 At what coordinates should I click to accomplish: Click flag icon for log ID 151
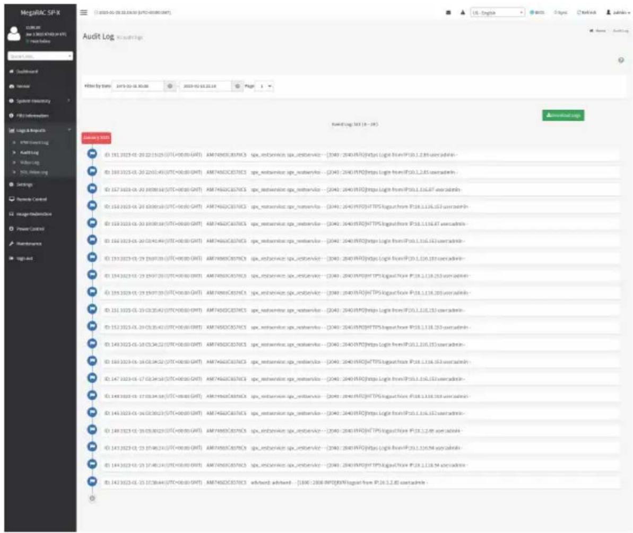click(x=92, y=309)
